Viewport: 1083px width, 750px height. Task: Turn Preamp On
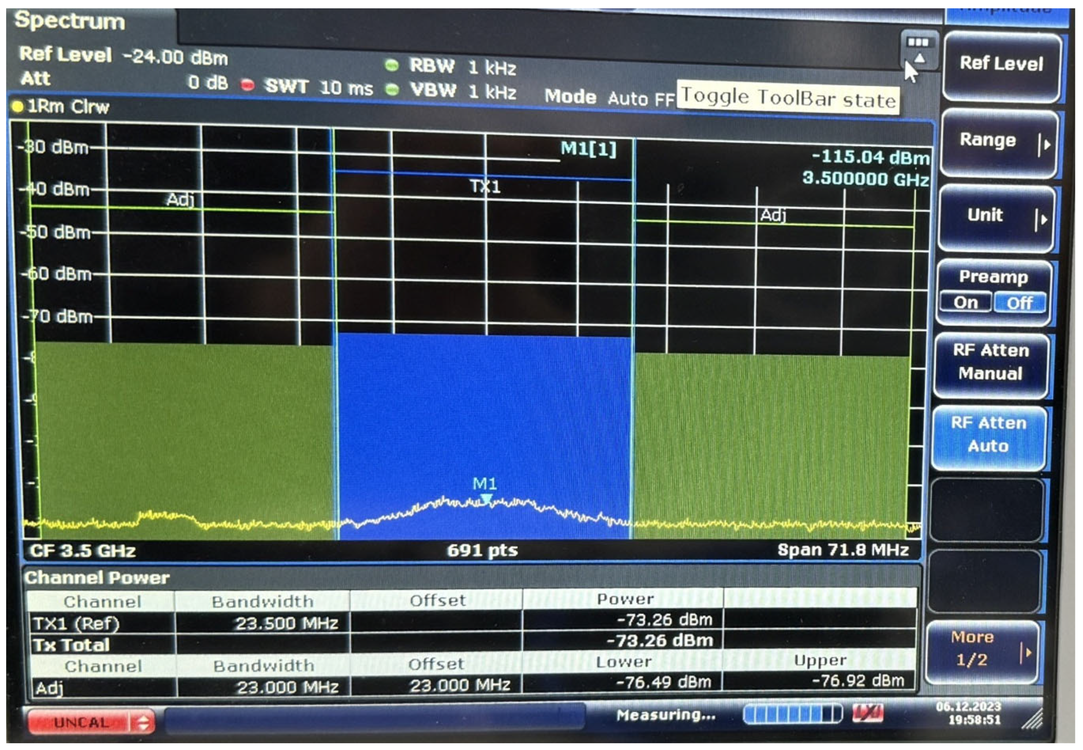[966, 302]
